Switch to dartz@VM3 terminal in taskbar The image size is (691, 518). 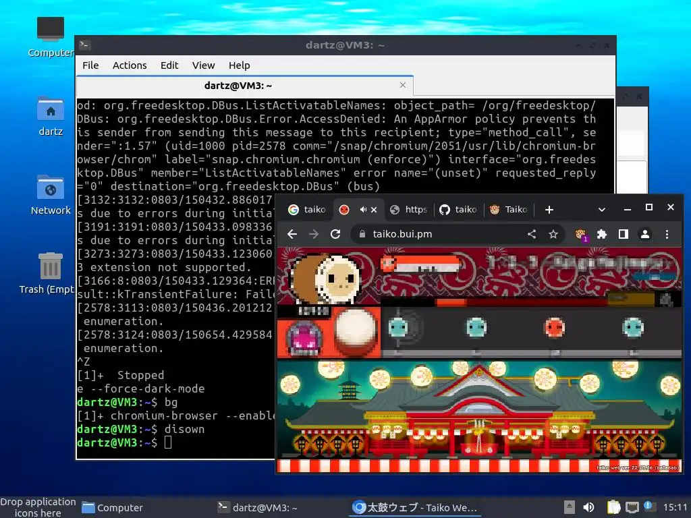coord(258,508)
